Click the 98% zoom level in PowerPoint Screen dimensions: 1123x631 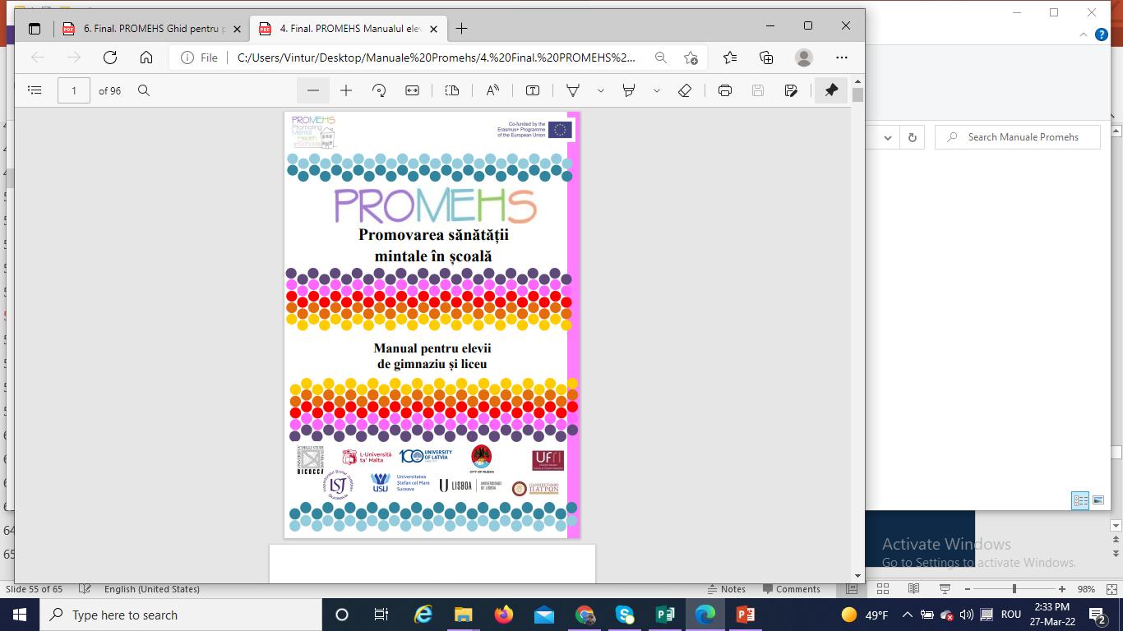pyautogui.click(x=1087, y=589)
